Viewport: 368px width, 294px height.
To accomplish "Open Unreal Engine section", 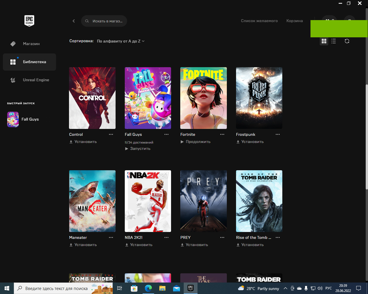I will [x=29, y=80].
